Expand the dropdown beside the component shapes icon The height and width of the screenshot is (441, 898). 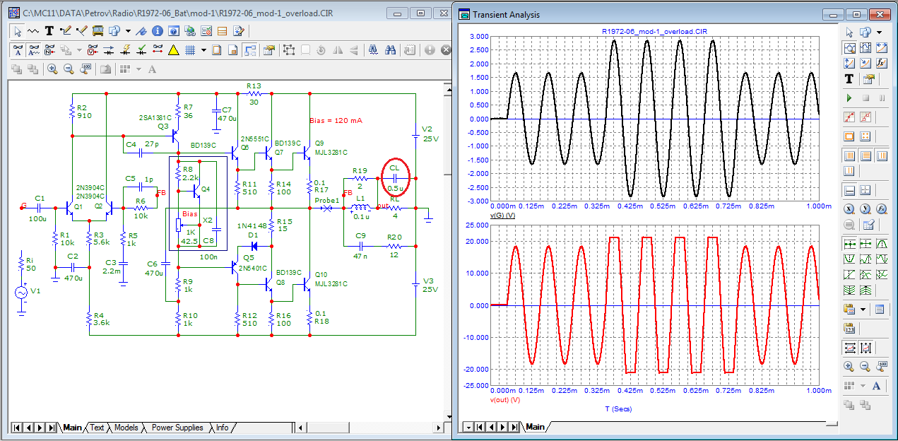128,31
